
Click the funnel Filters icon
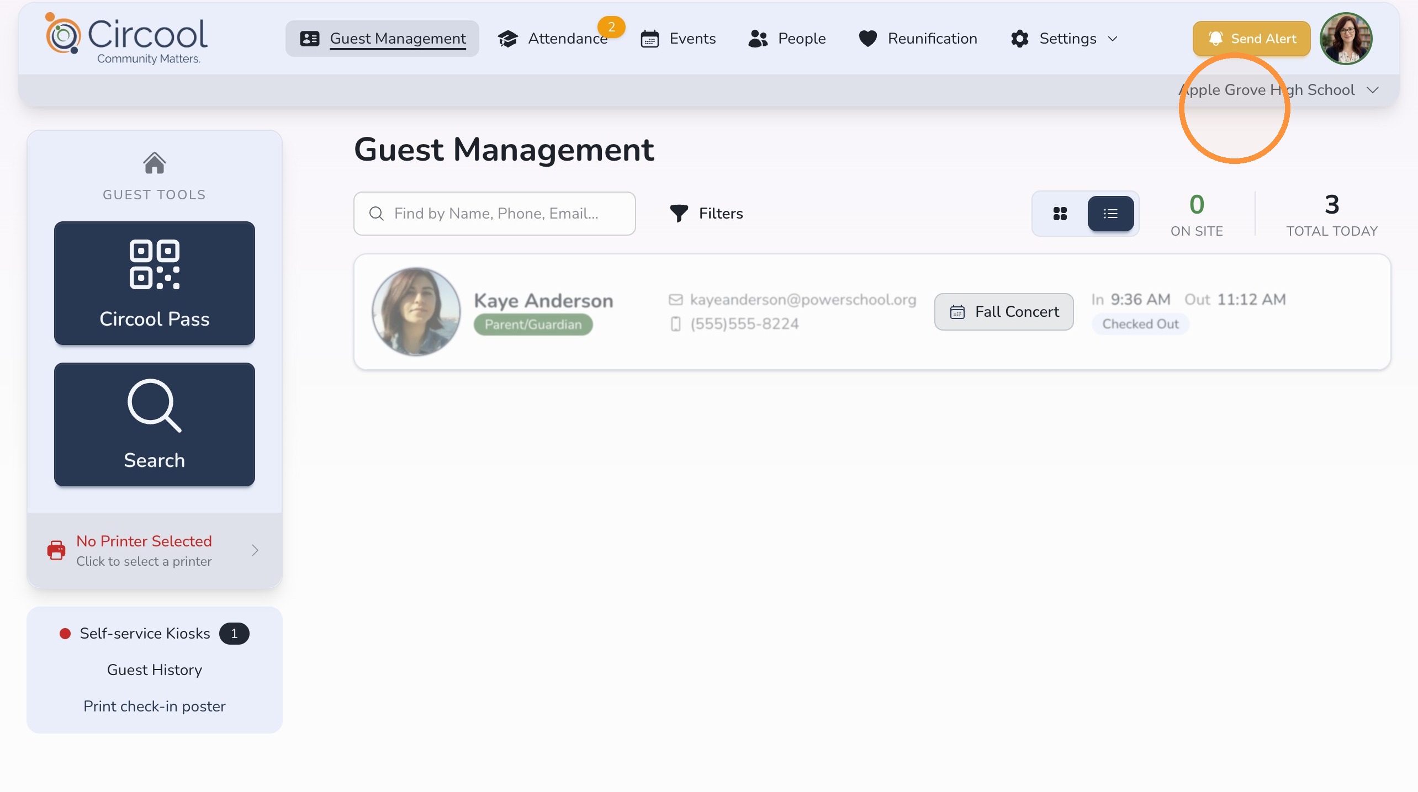(679, 214)
